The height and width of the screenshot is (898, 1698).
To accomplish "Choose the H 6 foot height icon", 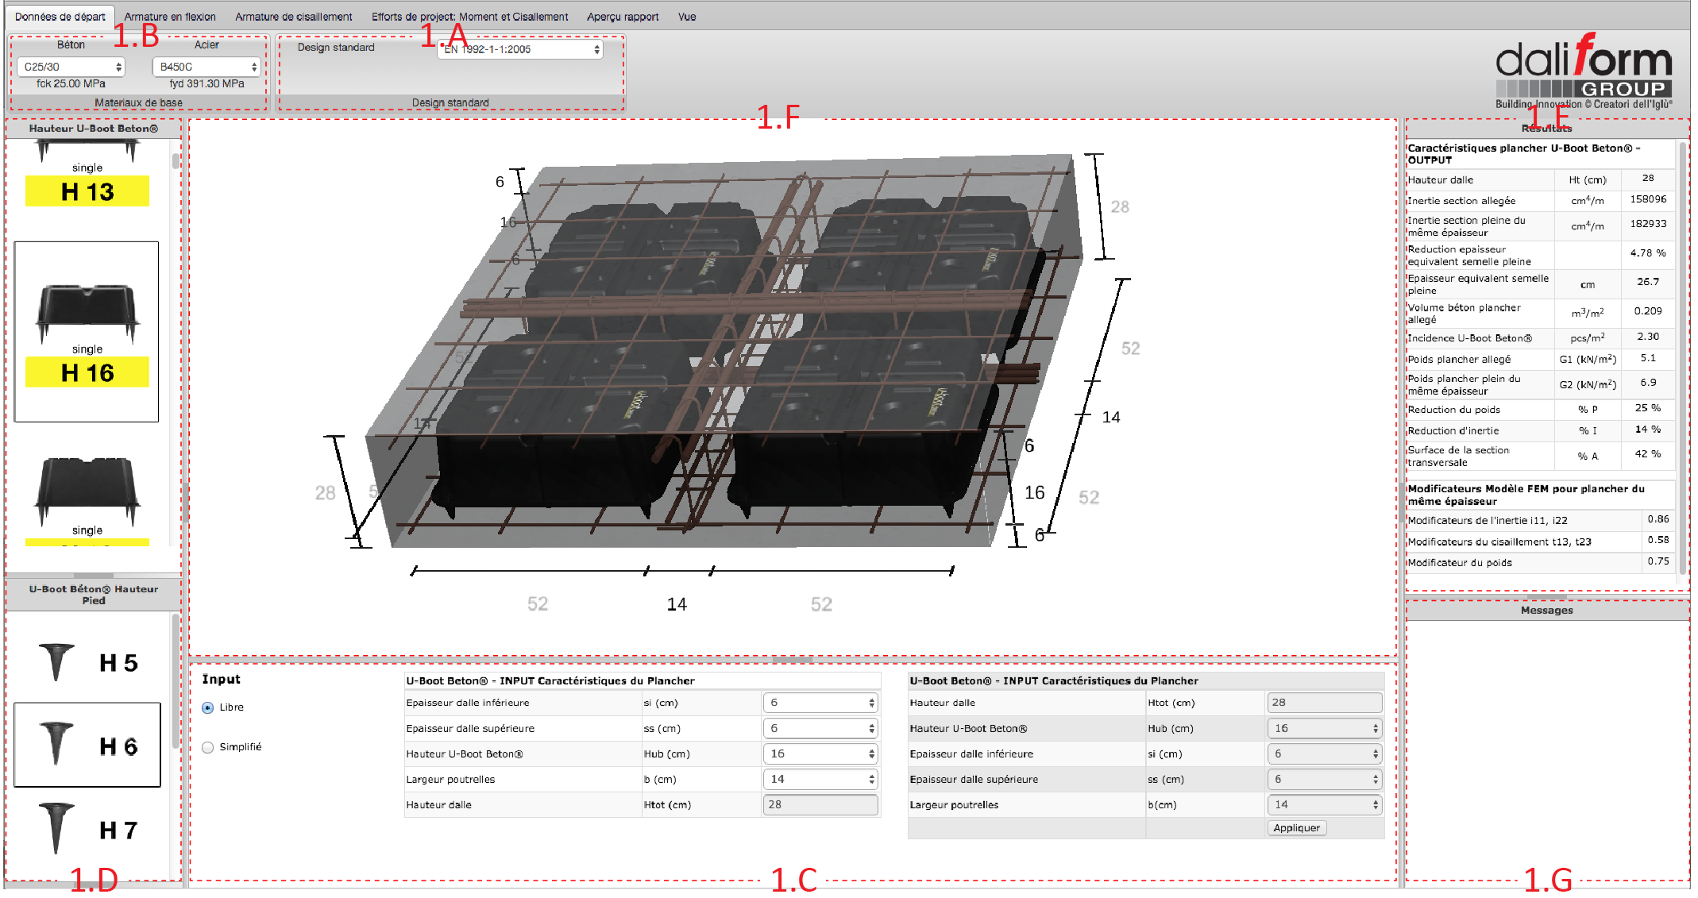I will click(x=87, y=745).
